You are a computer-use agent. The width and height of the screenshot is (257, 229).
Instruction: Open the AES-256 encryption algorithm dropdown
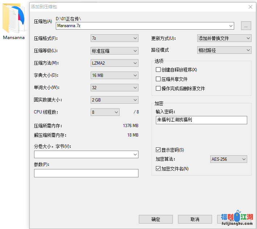[x=229, y=159]
